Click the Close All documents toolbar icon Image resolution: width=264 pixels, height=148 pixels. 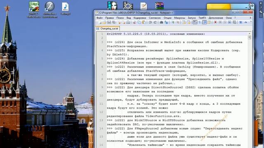click(124, 22)
